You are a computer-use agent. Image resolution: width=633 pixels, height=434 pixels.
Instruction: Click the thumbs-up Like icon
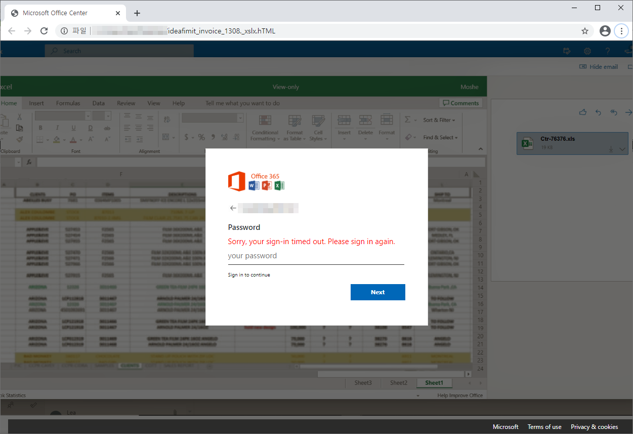583,112
